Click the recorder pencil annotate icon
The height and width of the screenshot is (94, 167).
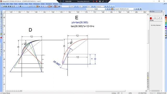(x=103, y=1)
